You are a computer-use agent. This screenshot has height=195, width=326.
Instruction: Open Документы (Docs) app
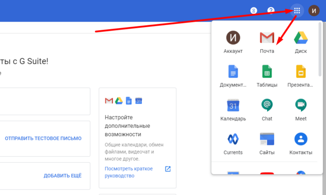tap(233, 76)
